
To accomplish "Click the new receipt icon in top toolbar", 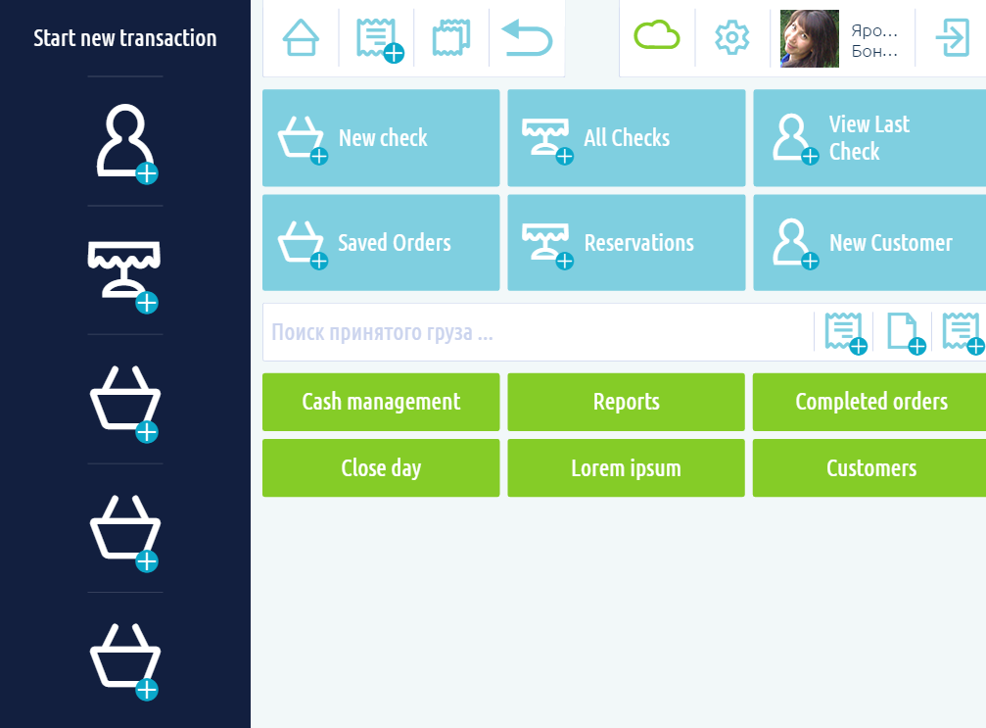I will (377, 38).
